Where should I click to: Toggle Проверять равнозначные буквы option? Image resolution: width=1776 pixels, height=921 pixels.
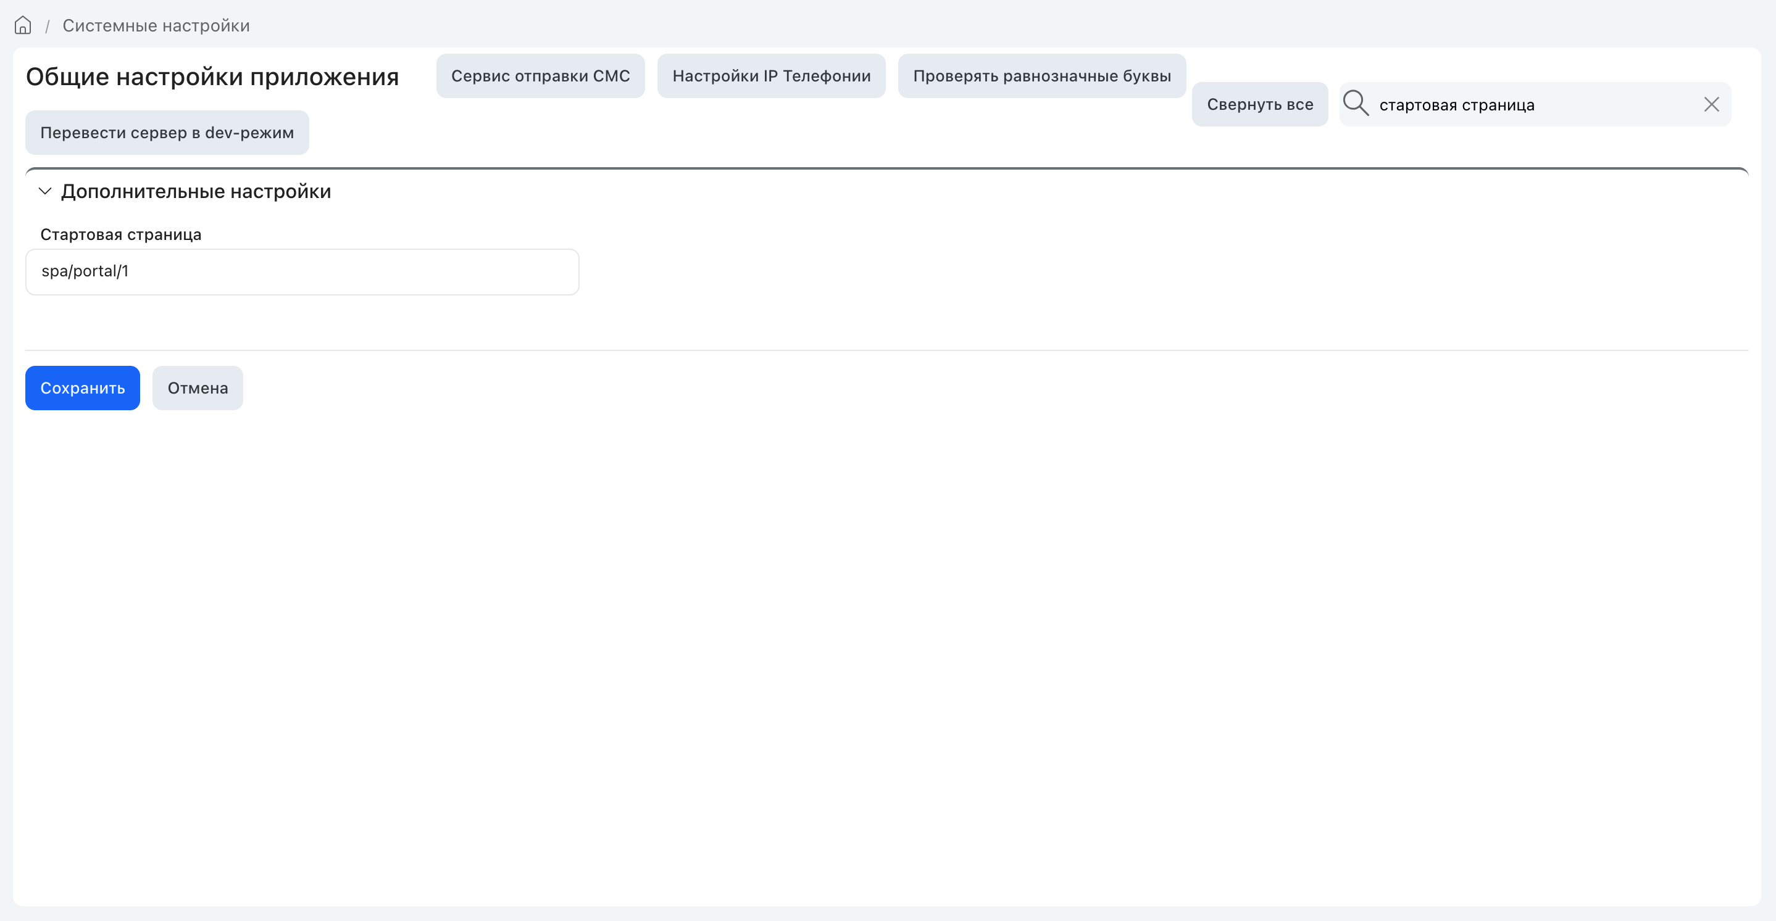(x=1042, y=76)
